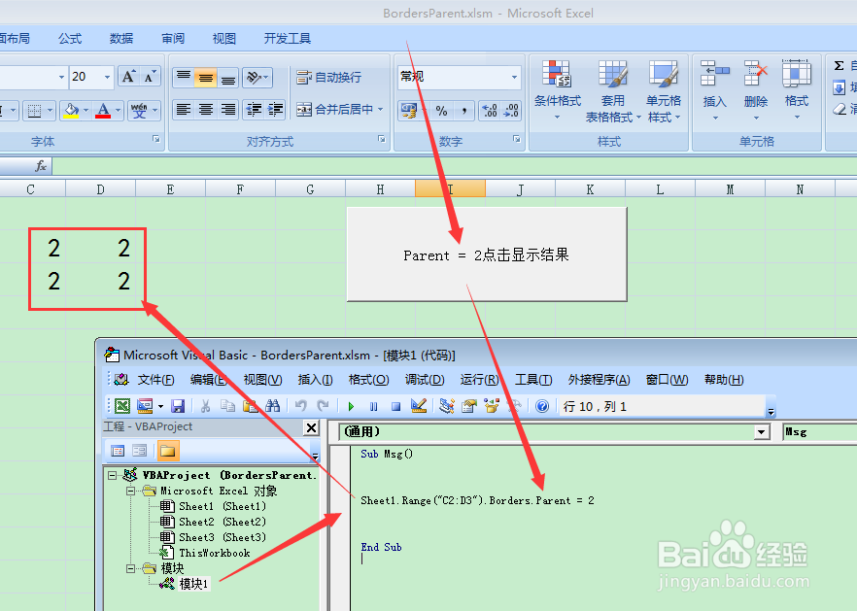Increase decimal places

[x=490, y=111]
